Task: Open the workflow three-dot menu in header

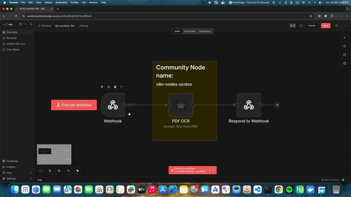Action: (345, 26)
